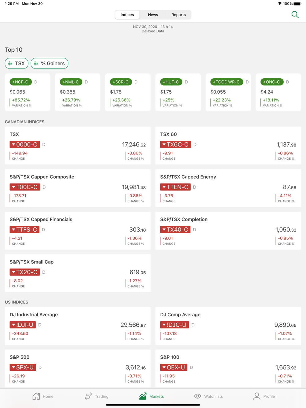Open the TTEN-C index badge
This screenshot has width=306, height=408.
click(175, 187)
